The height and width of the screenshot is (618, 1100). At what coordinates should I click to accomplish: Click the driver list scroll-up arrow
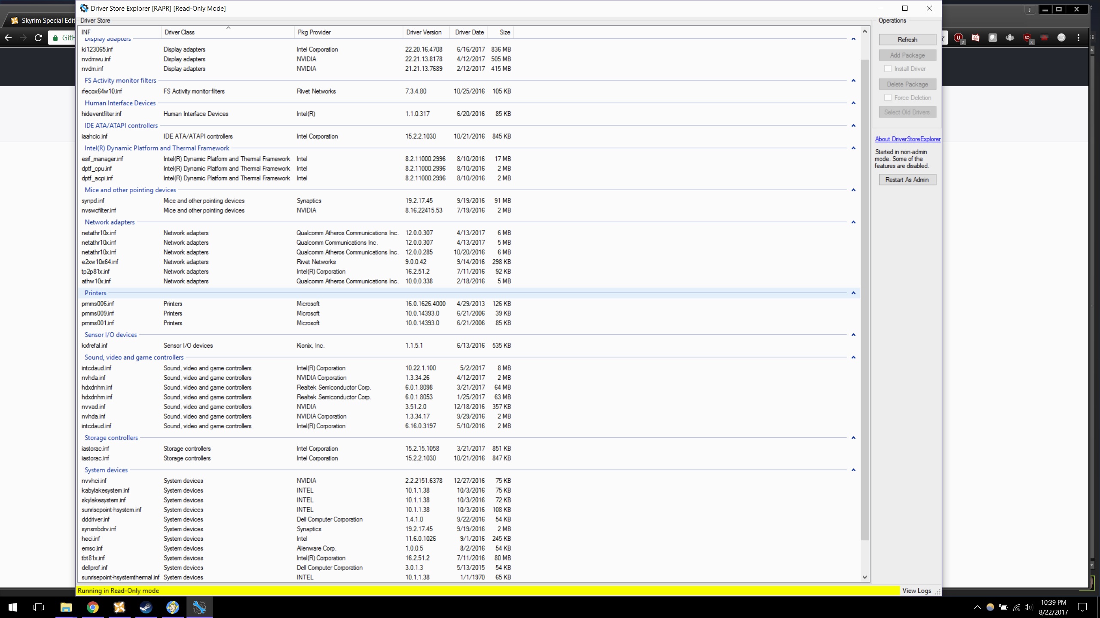[x=865, y=31]
